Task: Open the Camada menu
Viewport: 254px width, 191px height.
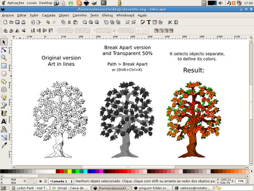Action: [48, 15]
